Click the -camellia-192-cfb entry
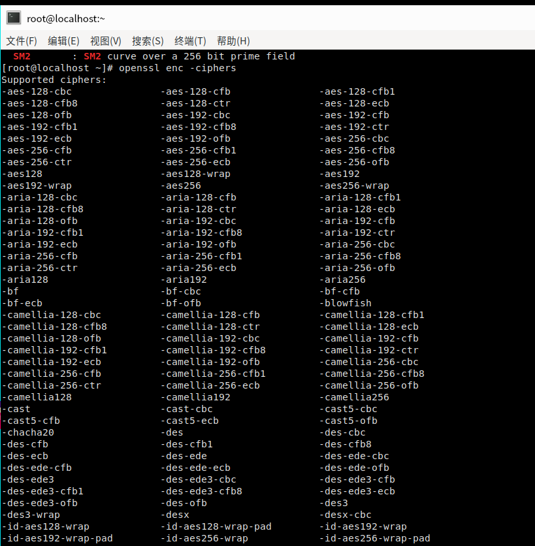535x546 pixels. pos(369,338)
